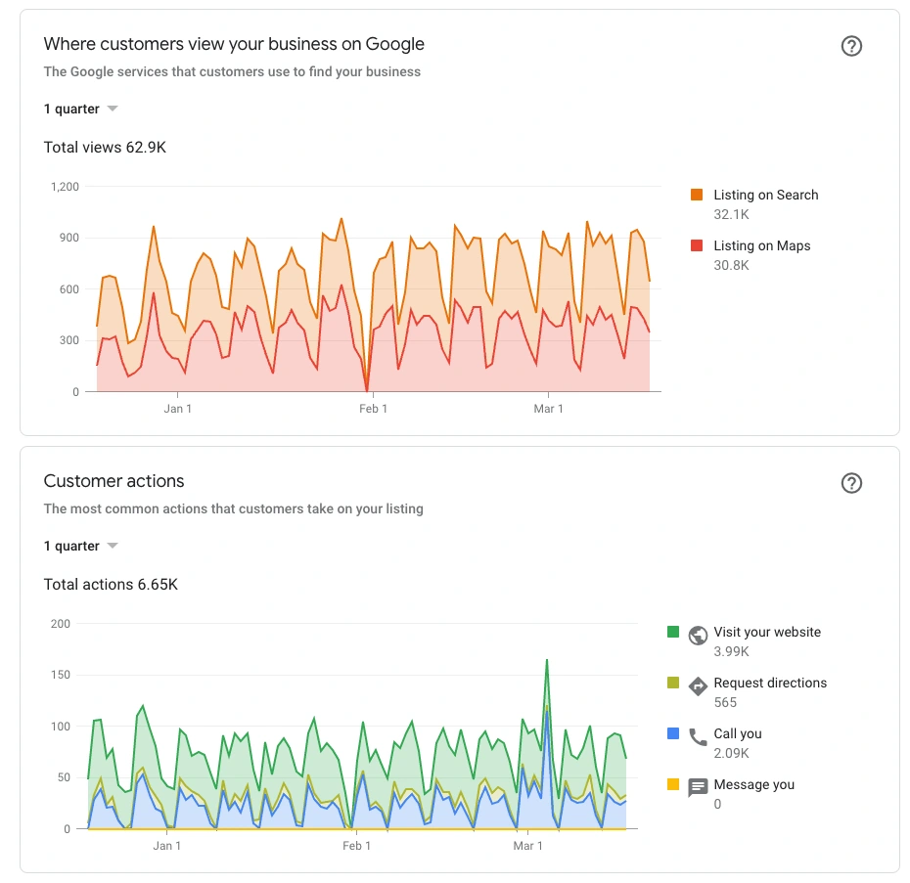
Task: Click the Request directions label
Action: pos(770,683)
